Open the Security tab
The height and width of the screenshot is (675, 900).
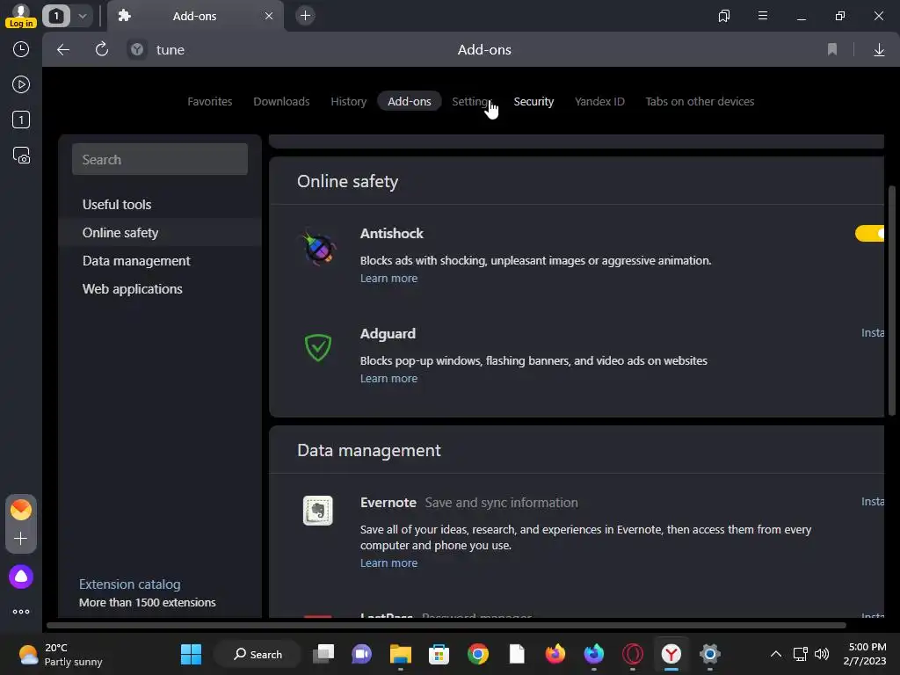[x=533, y=102]
